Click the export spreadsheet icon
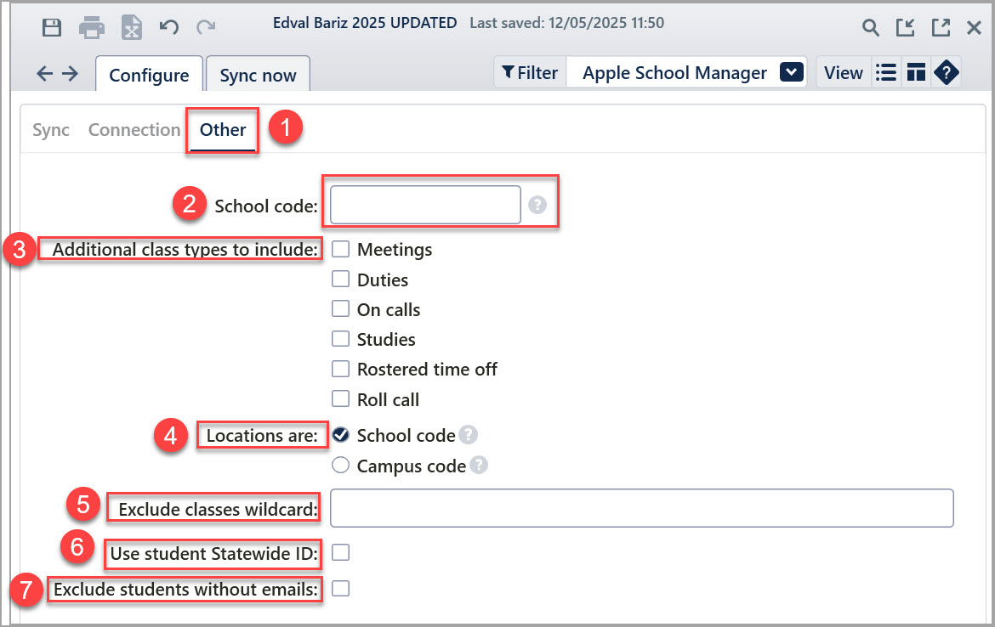This screenshot has height=627, width=995. click(131, 28)
